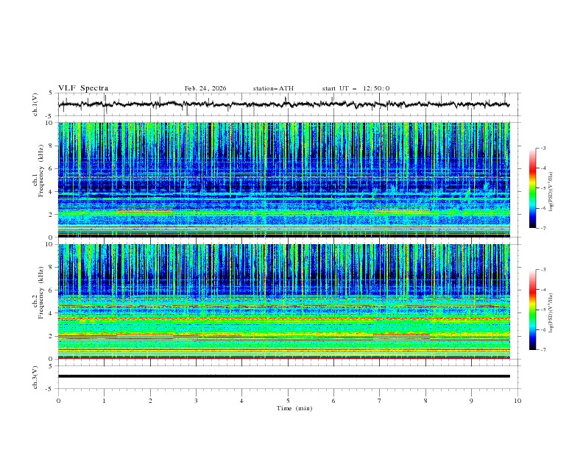583x450 pixels.
Task: Click time axis tick label "8"
Action: coord(425,401)
